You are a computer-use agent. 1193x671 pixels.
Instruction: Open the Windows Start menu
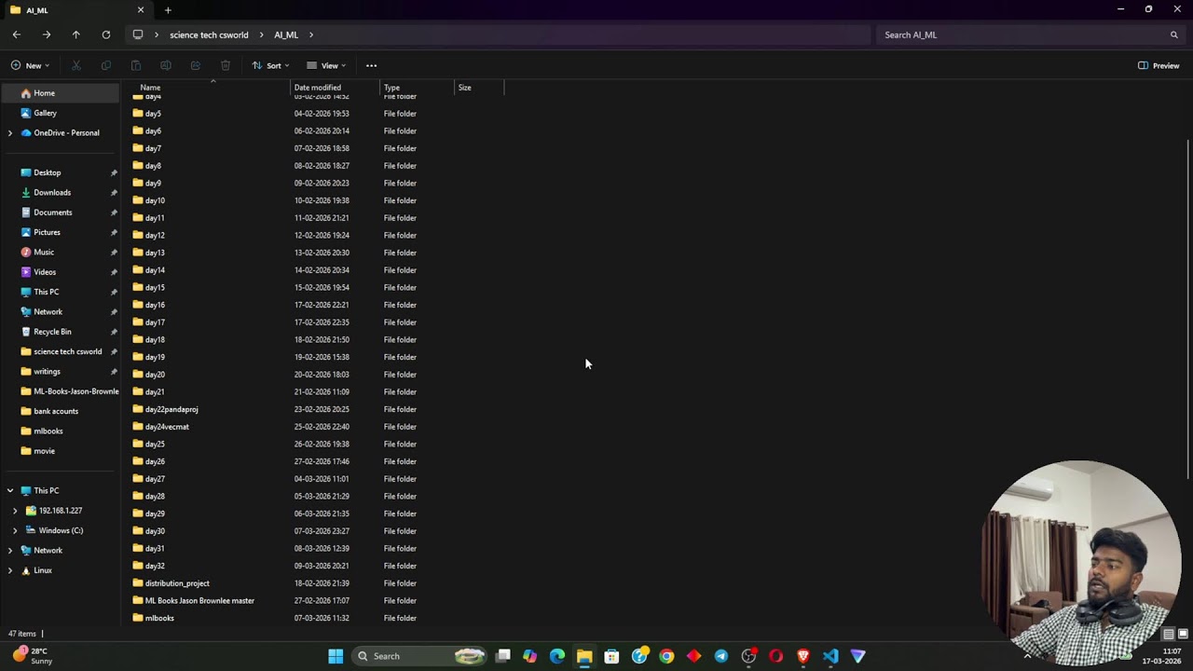[x=336, y=656]
